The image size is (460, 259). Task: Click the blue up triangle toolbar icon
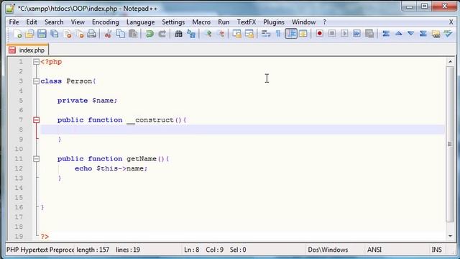(398, 34)
